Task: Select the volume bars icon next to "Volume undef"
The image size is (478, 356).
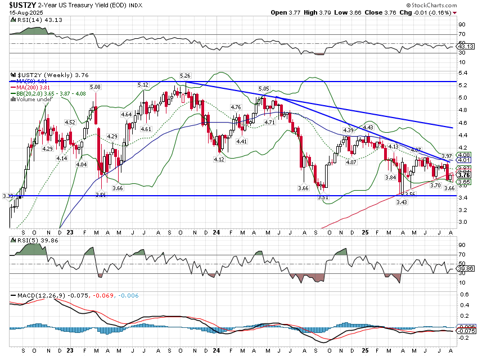Action: pyautogui.click(x=14, y=100)
